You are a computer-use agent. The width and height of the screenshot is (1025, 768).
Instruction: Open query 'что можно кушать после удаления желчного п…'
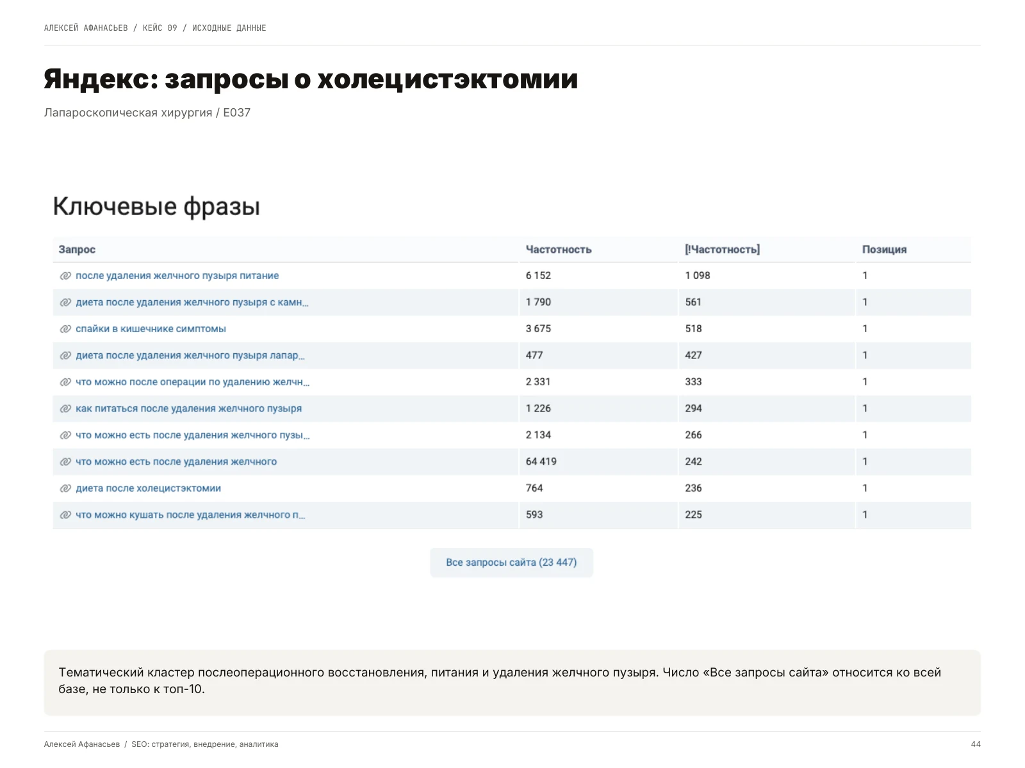(x=190, y=515)
